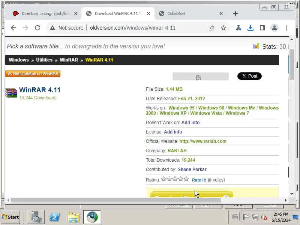Open the WinRAR breadcrumb link
The width and height of the screenshot is (300, 225).
point(69,60)
